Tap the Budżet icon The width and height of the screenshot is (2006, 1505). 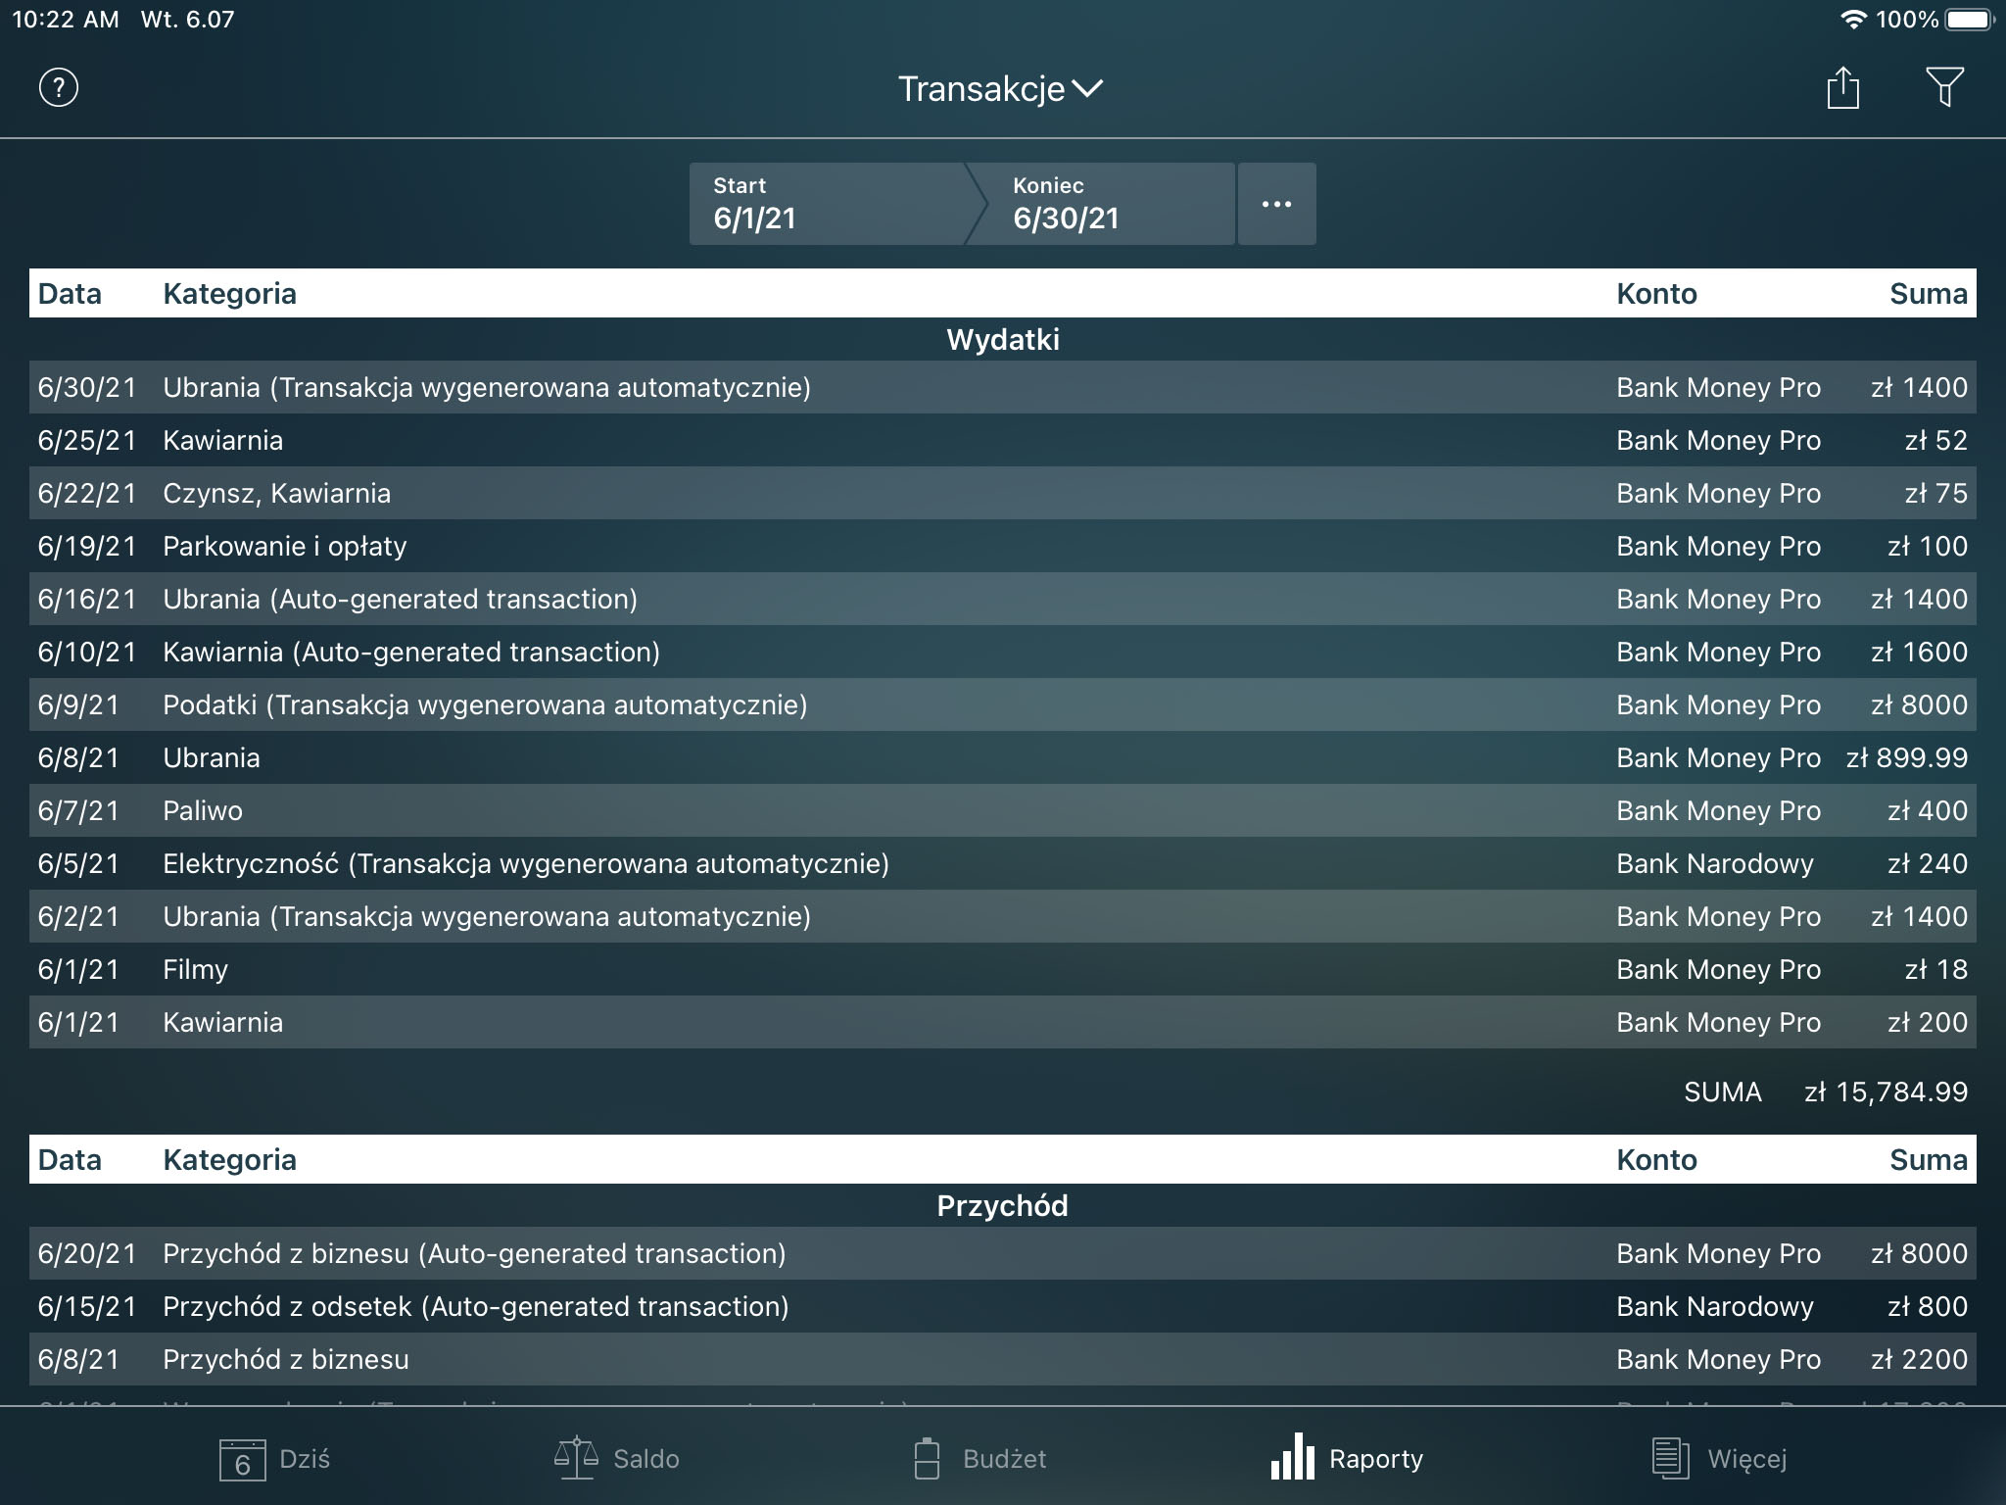927,1458
